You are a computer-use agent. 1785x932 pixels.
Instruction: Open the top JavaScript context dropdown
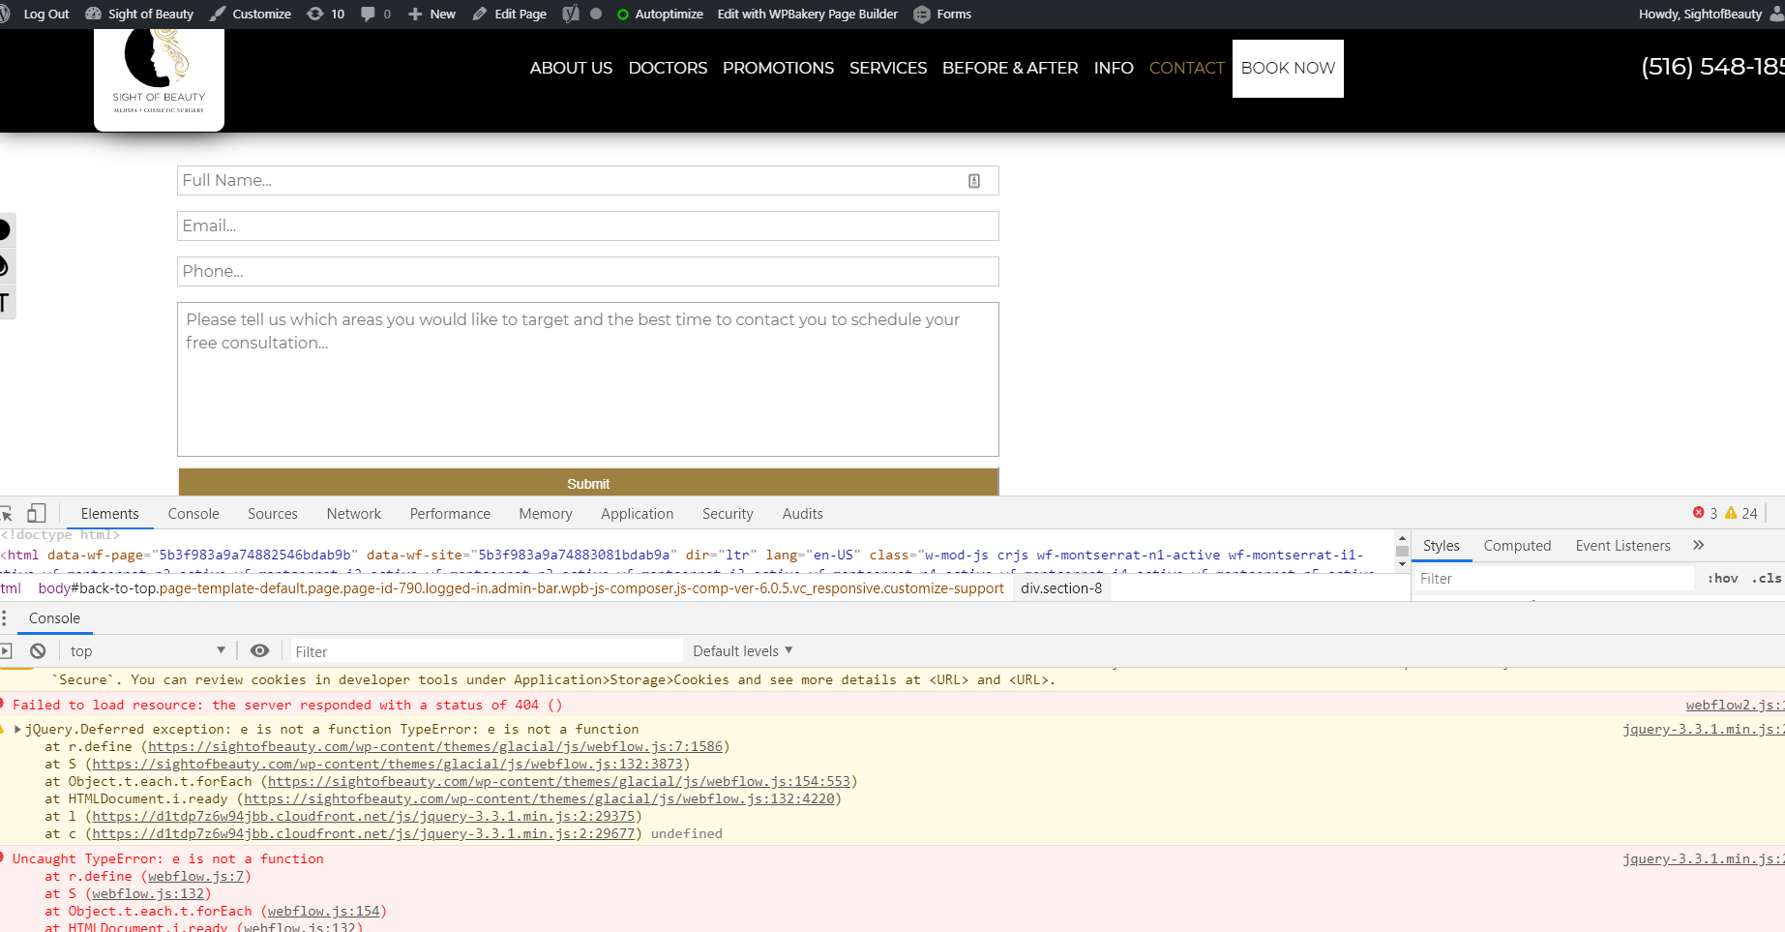pyautogui.click(x=147, y=651)
